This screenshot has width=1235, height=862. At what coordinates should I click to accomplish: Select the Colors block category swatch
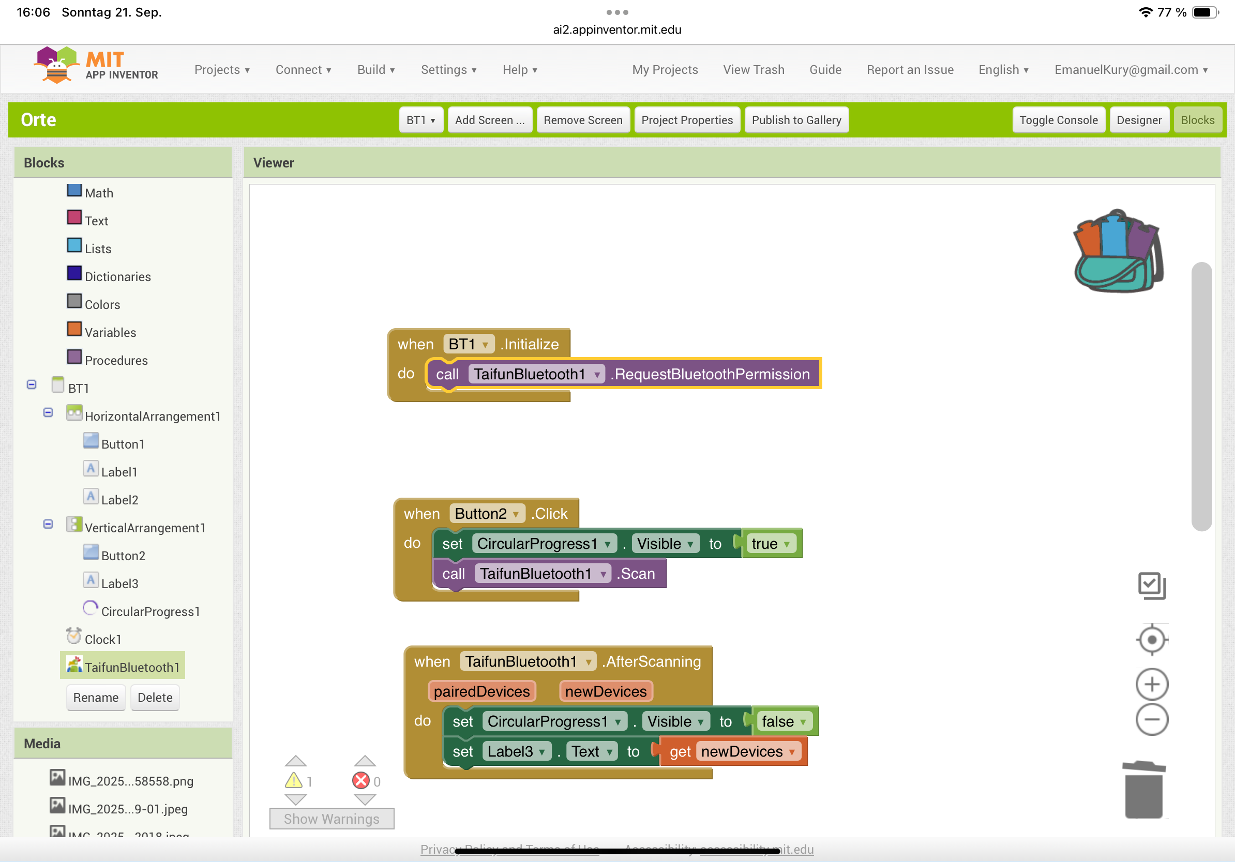click(74, 301)
